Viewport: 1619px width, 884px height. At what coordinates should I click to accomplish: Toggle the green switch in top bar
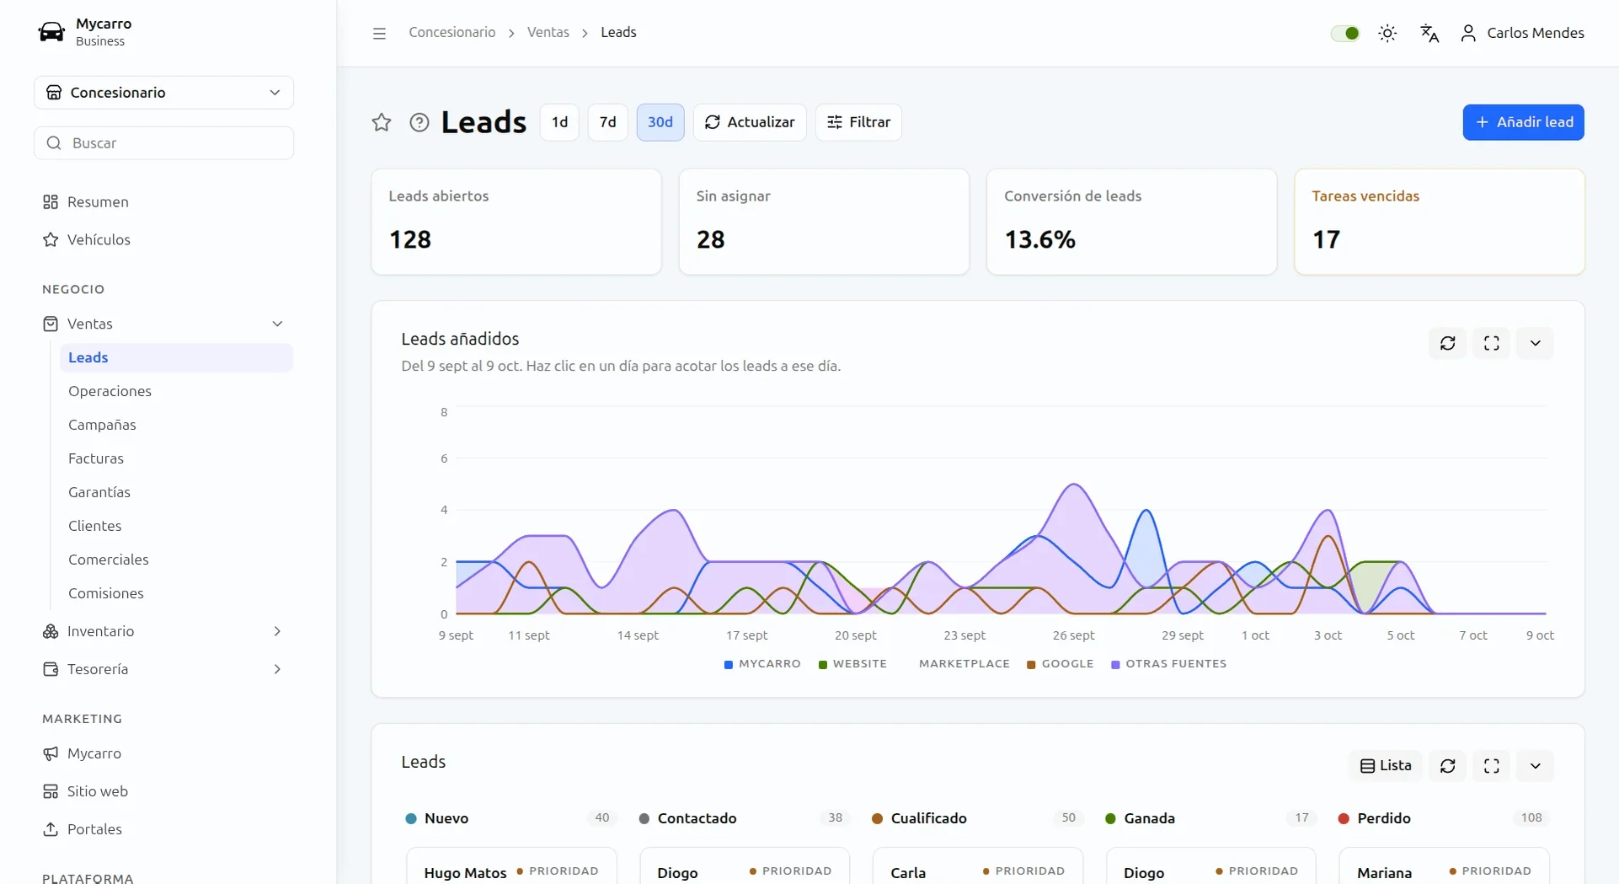pos(1345,33)
